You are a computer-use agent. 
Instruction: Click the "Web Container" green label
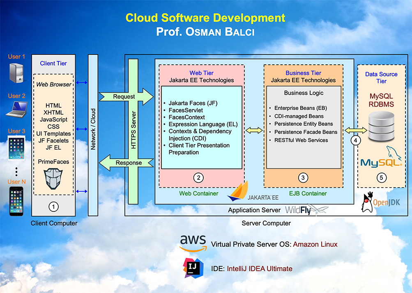click(x=199, y=193)
